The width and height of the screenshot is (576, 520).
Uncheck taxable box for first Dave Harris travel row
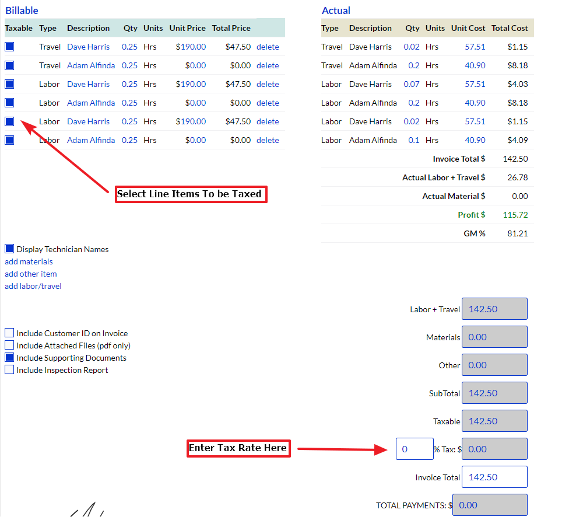[9, 47]
